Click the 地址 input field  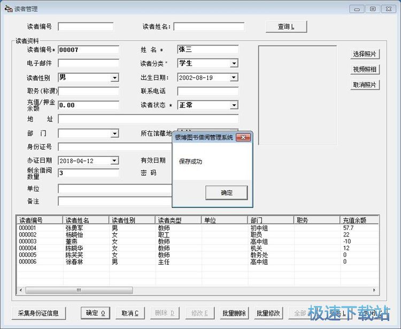click(148, 119)
